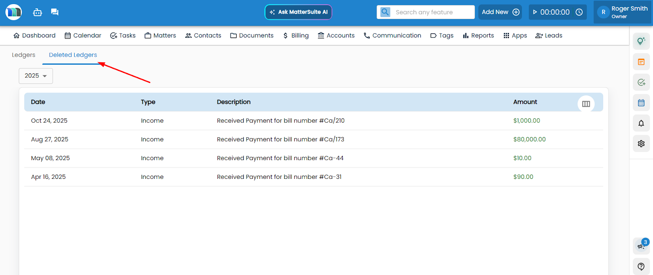653x275 pixels.
Task: Start the 00:00:00 timer
Action: [535, 12]
